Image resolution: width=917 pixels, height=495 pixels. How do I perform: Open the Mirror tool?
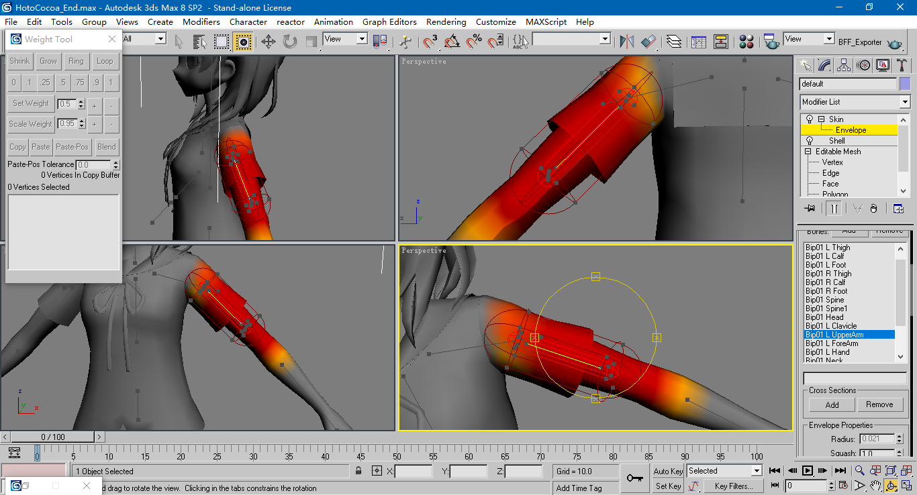coord(627,42)
